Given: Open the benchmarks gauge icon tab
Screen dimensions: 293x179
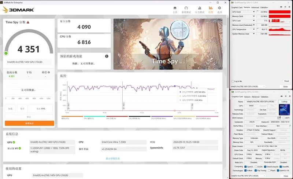Looking at the screenshot, I should coord(186,8).
